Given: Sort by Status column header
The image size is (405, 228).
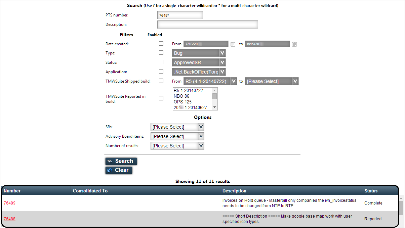Looking at the screenshot, I should [371, 191].
